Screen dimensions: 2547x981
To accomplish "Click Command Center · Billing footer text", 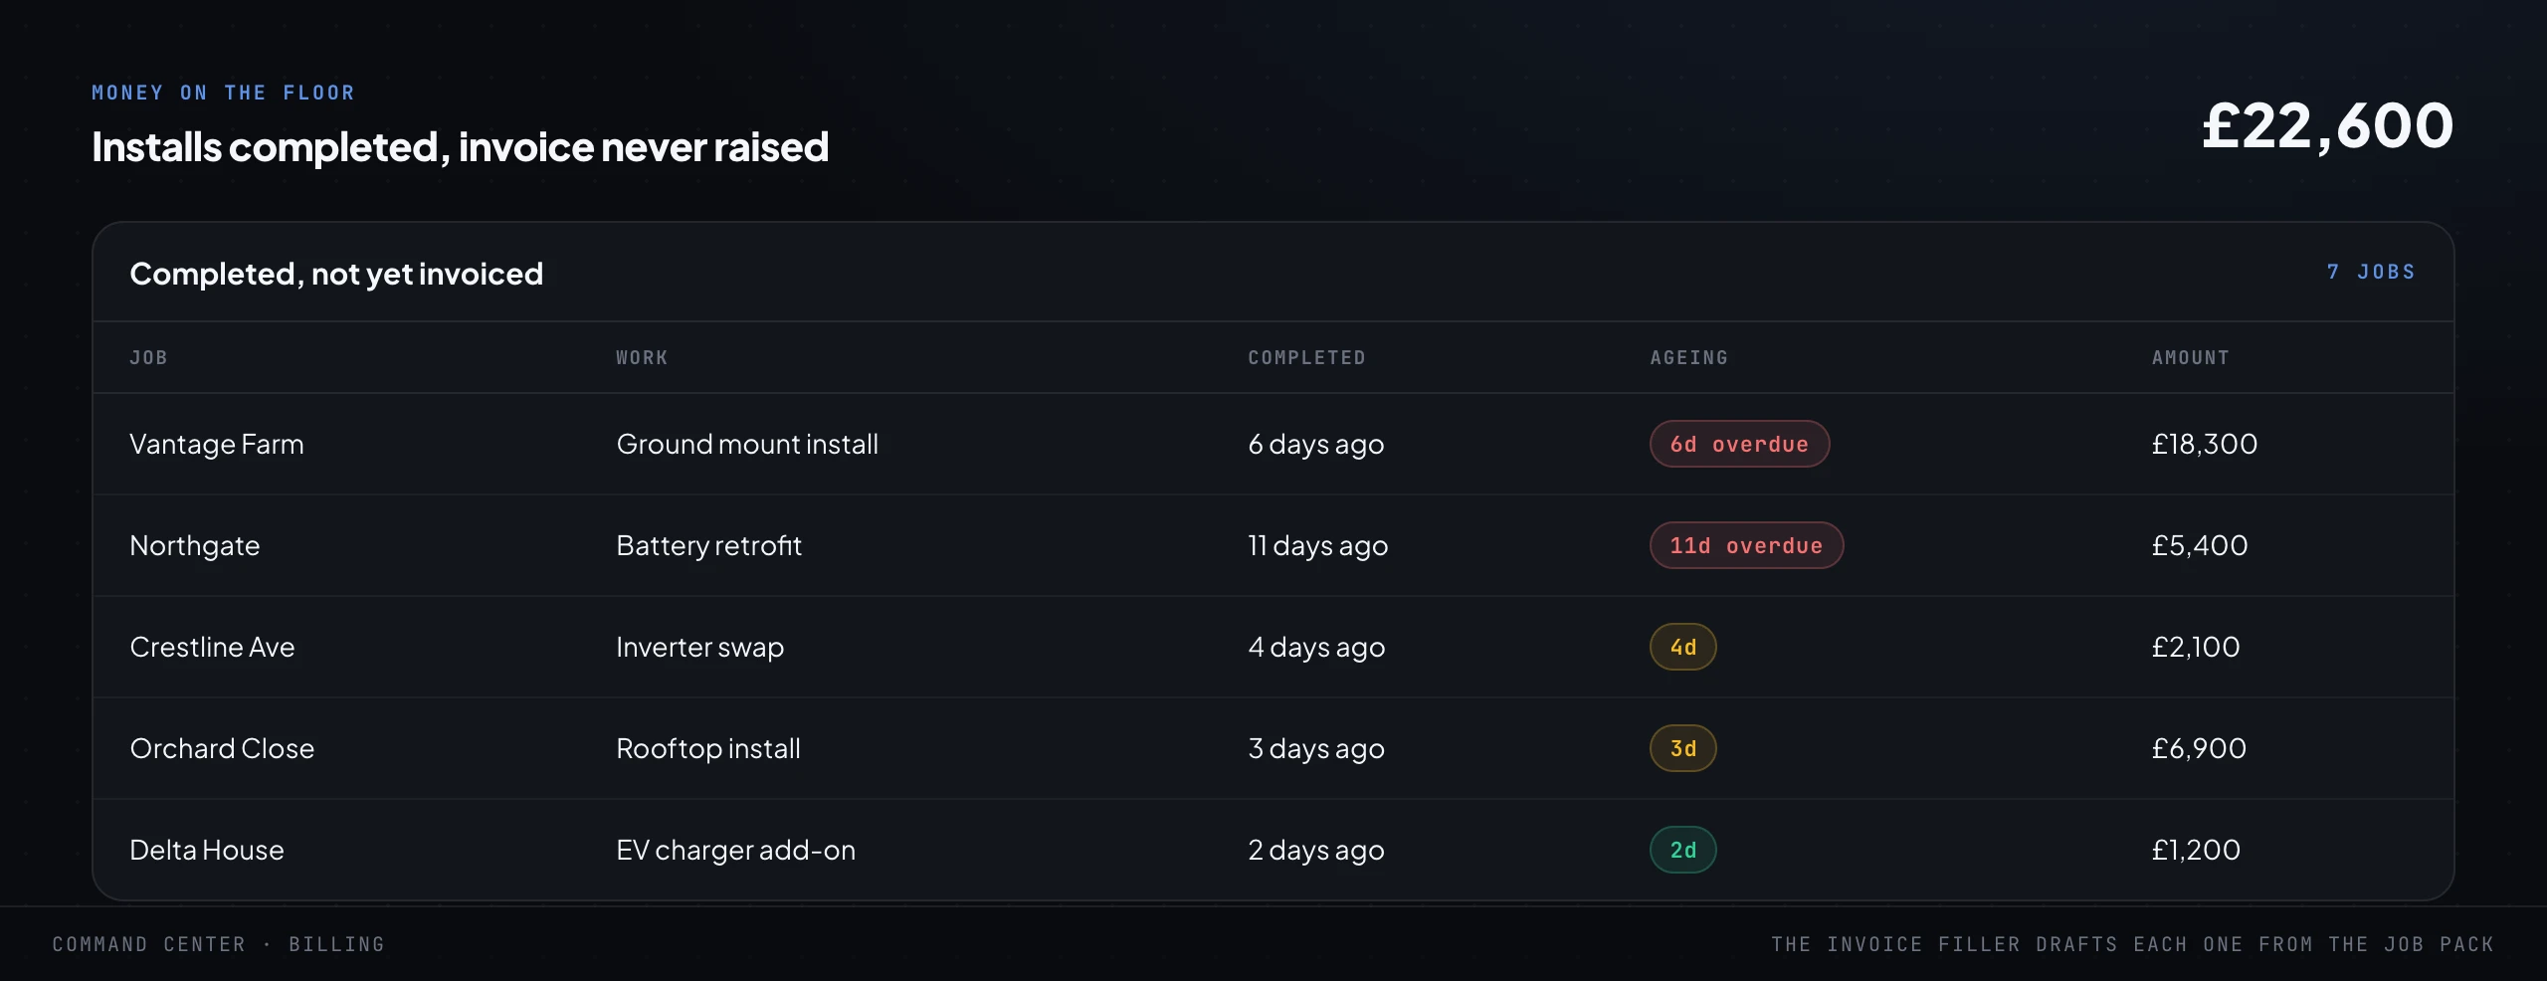I will 218,944.
